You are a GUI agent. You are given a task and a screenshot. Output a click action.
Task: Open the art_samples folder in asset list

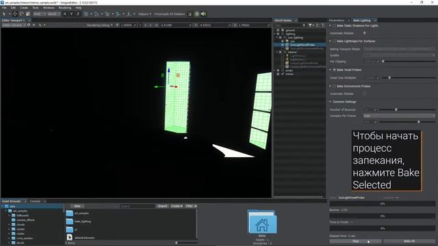tap(70, 213)
